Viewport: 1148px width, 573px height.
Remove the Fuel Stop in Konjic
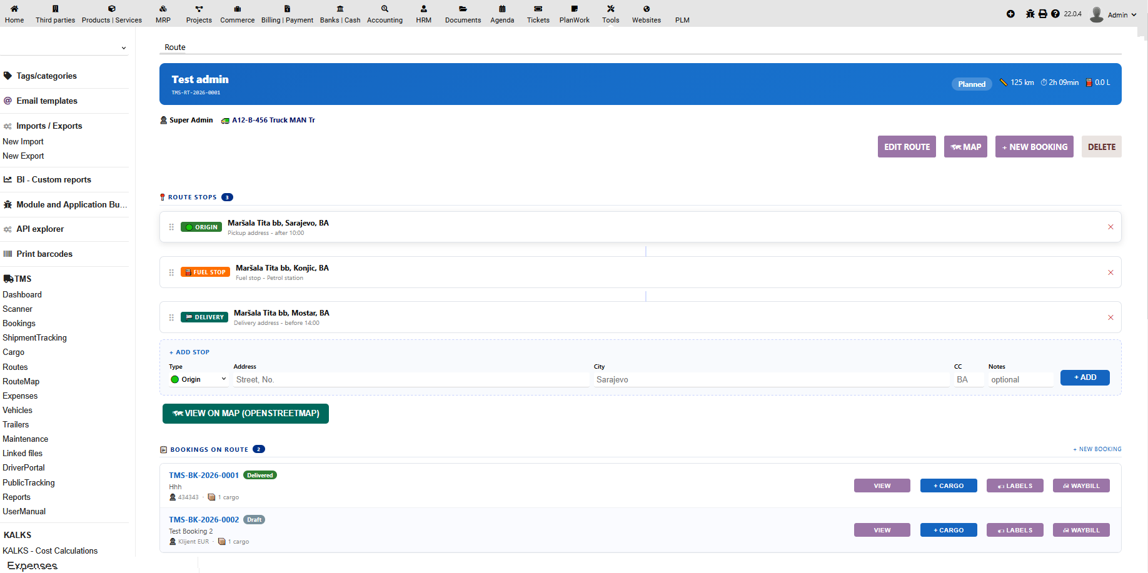point(1110,272)
